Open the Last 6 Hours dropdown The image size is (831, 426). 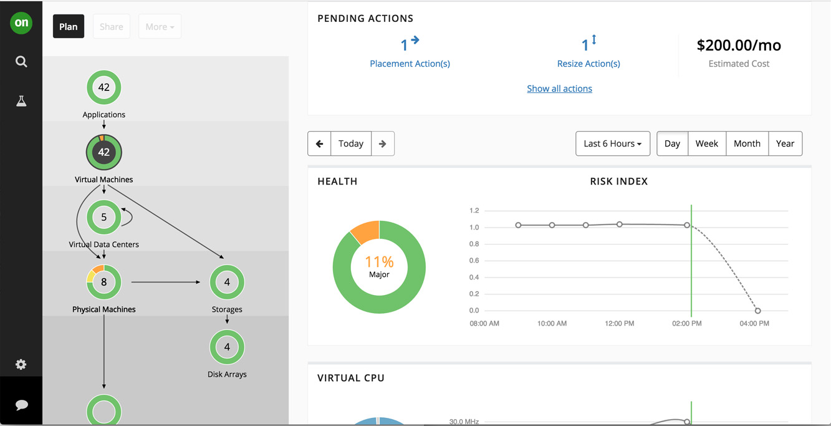[613, 143]
